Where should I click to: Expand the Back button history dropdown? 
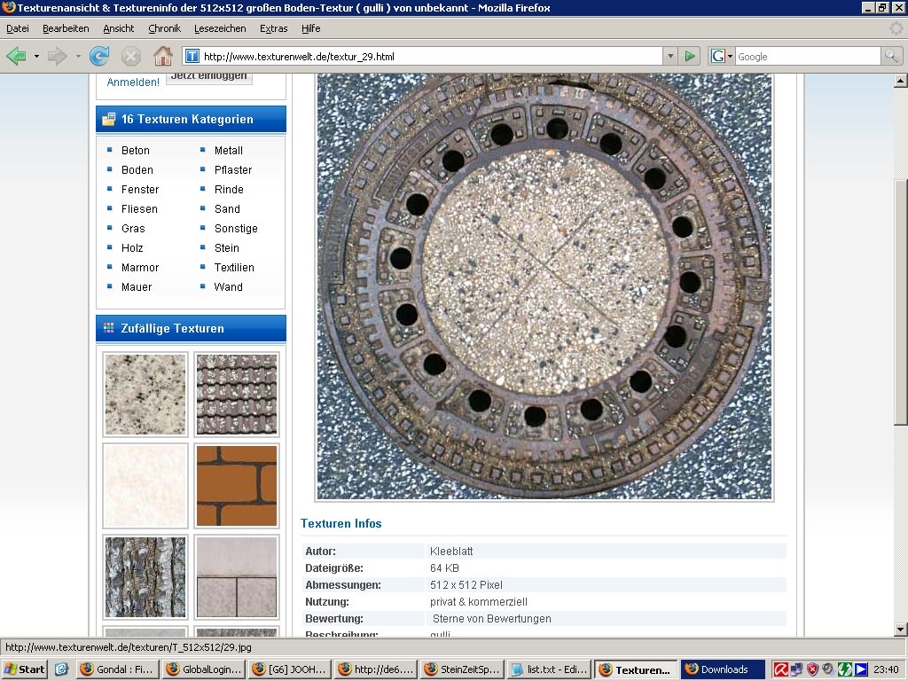35,55
